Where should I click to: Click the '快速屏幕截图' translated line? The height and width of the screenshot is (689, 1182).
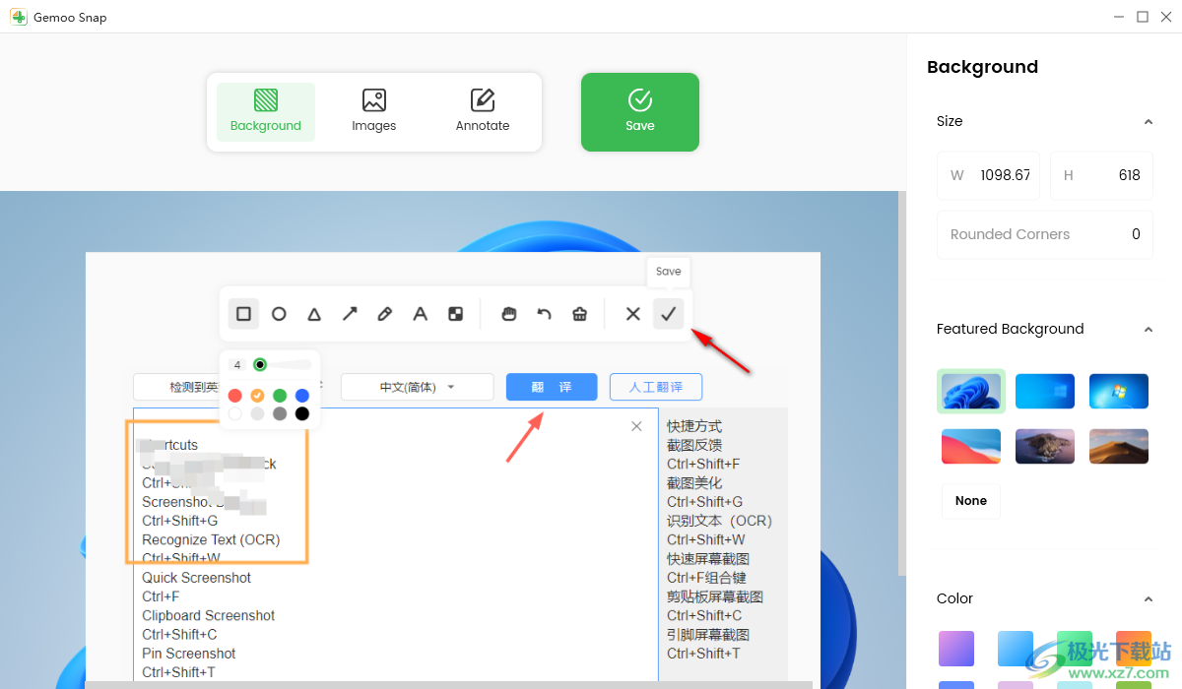point(708,559)
